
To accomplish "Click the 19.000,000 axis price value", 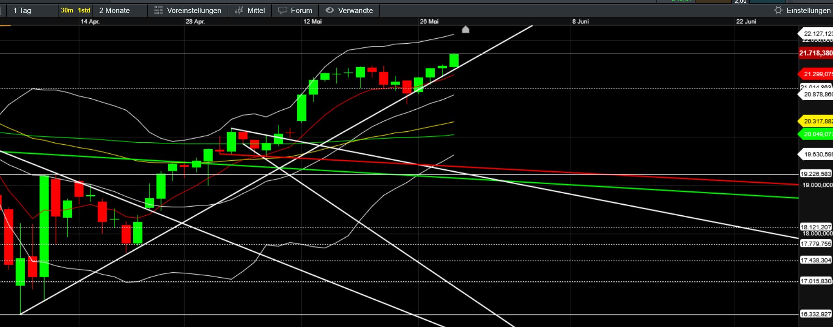I will tap(817, 185).
